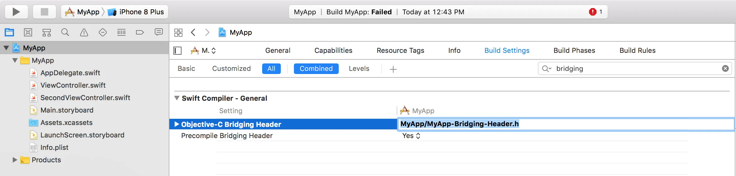The image size is (736, 176).
Task: Expand the Products folder
Action: click(15, 160)
